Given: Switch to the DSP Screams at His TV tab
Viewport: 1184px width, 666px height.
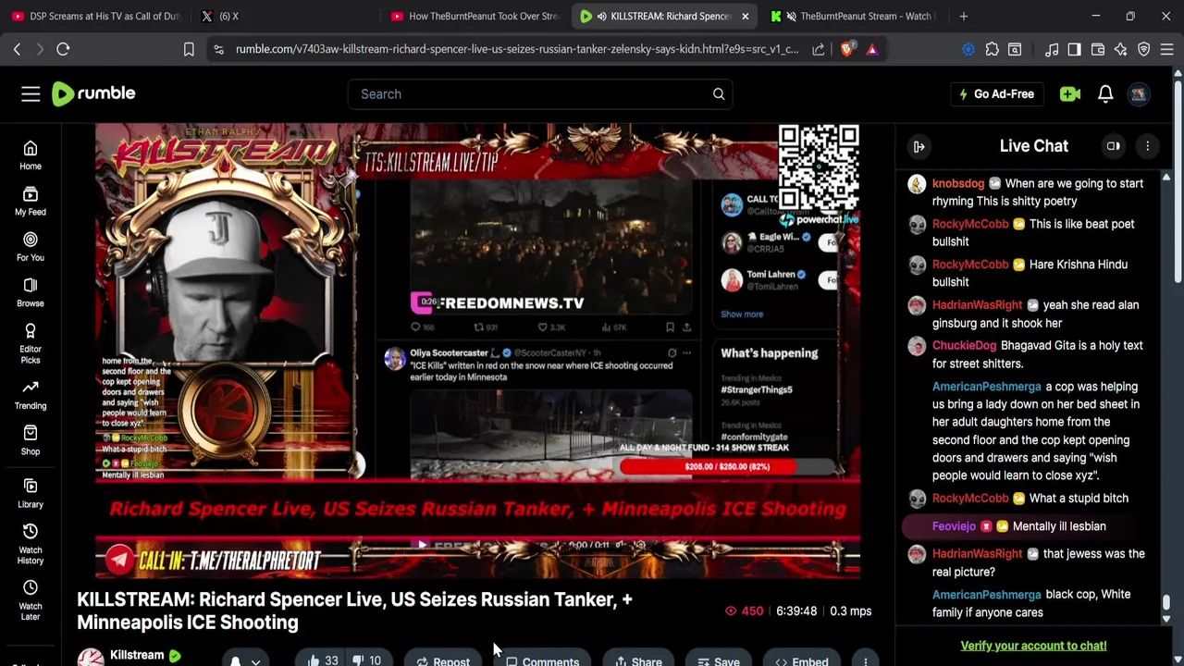Looking at the screenshot, I should coord(95,16).
